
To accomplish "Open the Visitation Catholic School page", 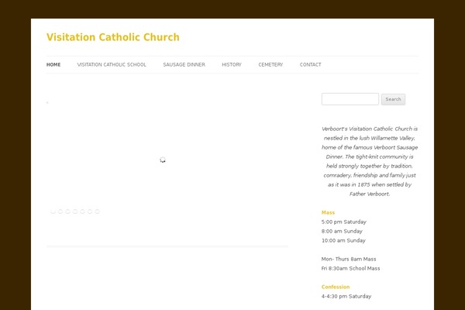I will (x=112, y=64).
